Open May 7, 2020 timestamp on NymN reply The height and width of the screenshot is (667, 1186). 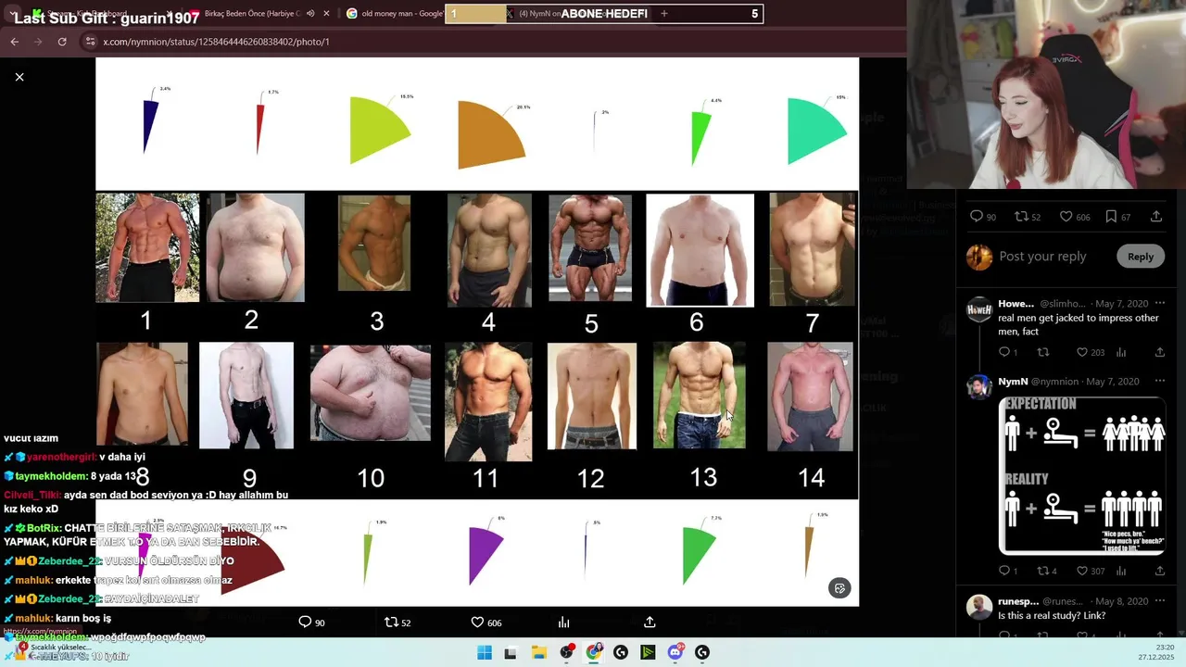(x=1113, y=382)
